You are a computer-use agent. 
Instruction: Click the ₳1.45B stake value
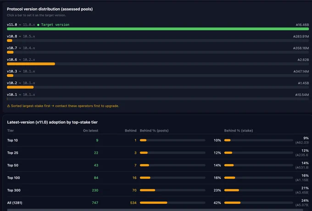[x=303, y=83]
